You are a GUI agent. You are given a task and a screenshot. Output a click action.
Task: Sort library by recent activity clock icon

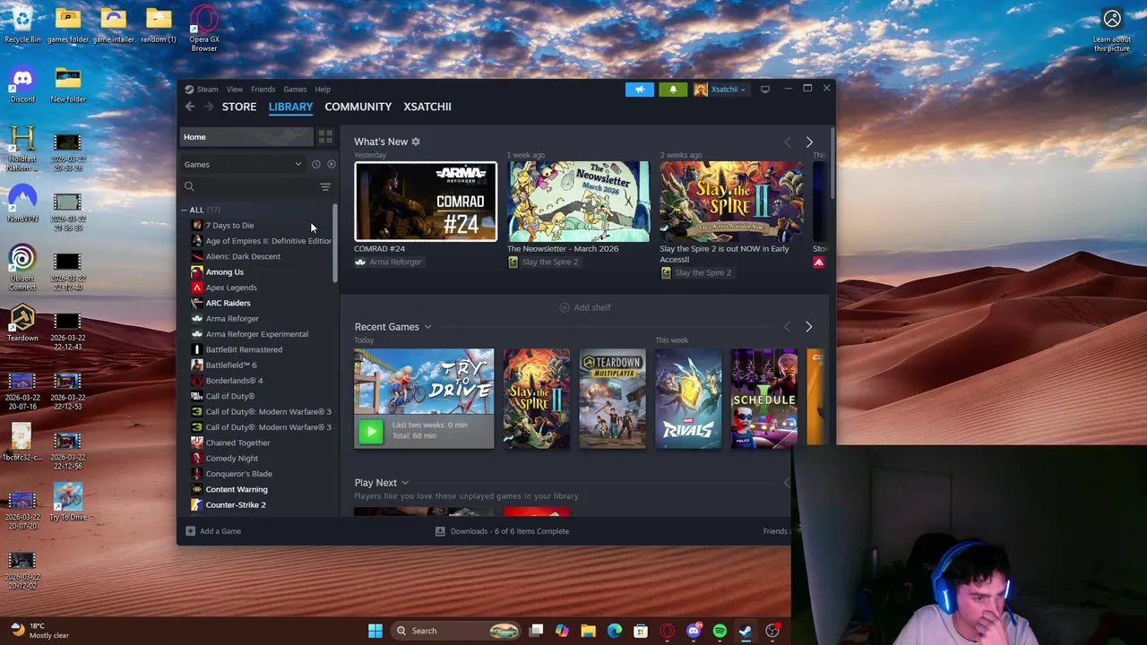click(x=315, y=164)
